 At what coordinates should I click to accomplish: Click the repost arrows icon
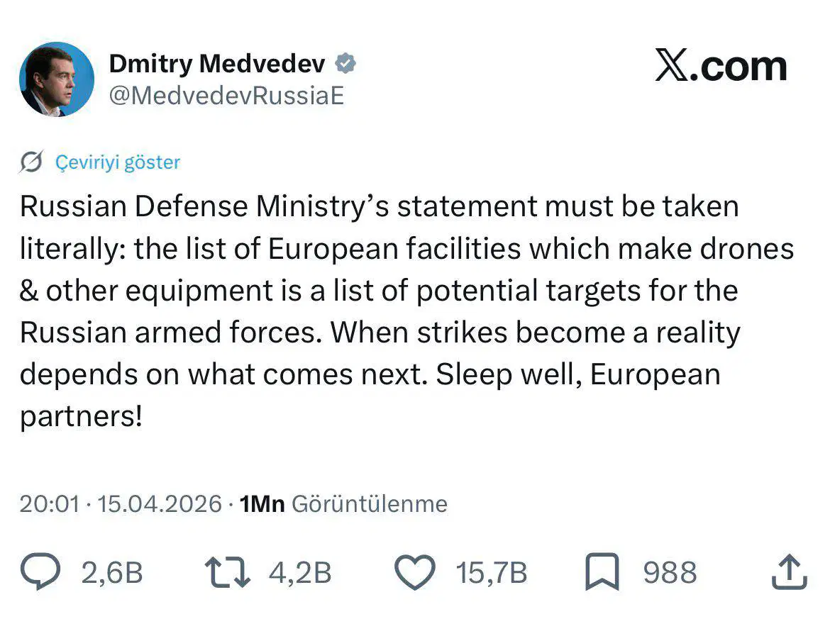pos(226,573)
